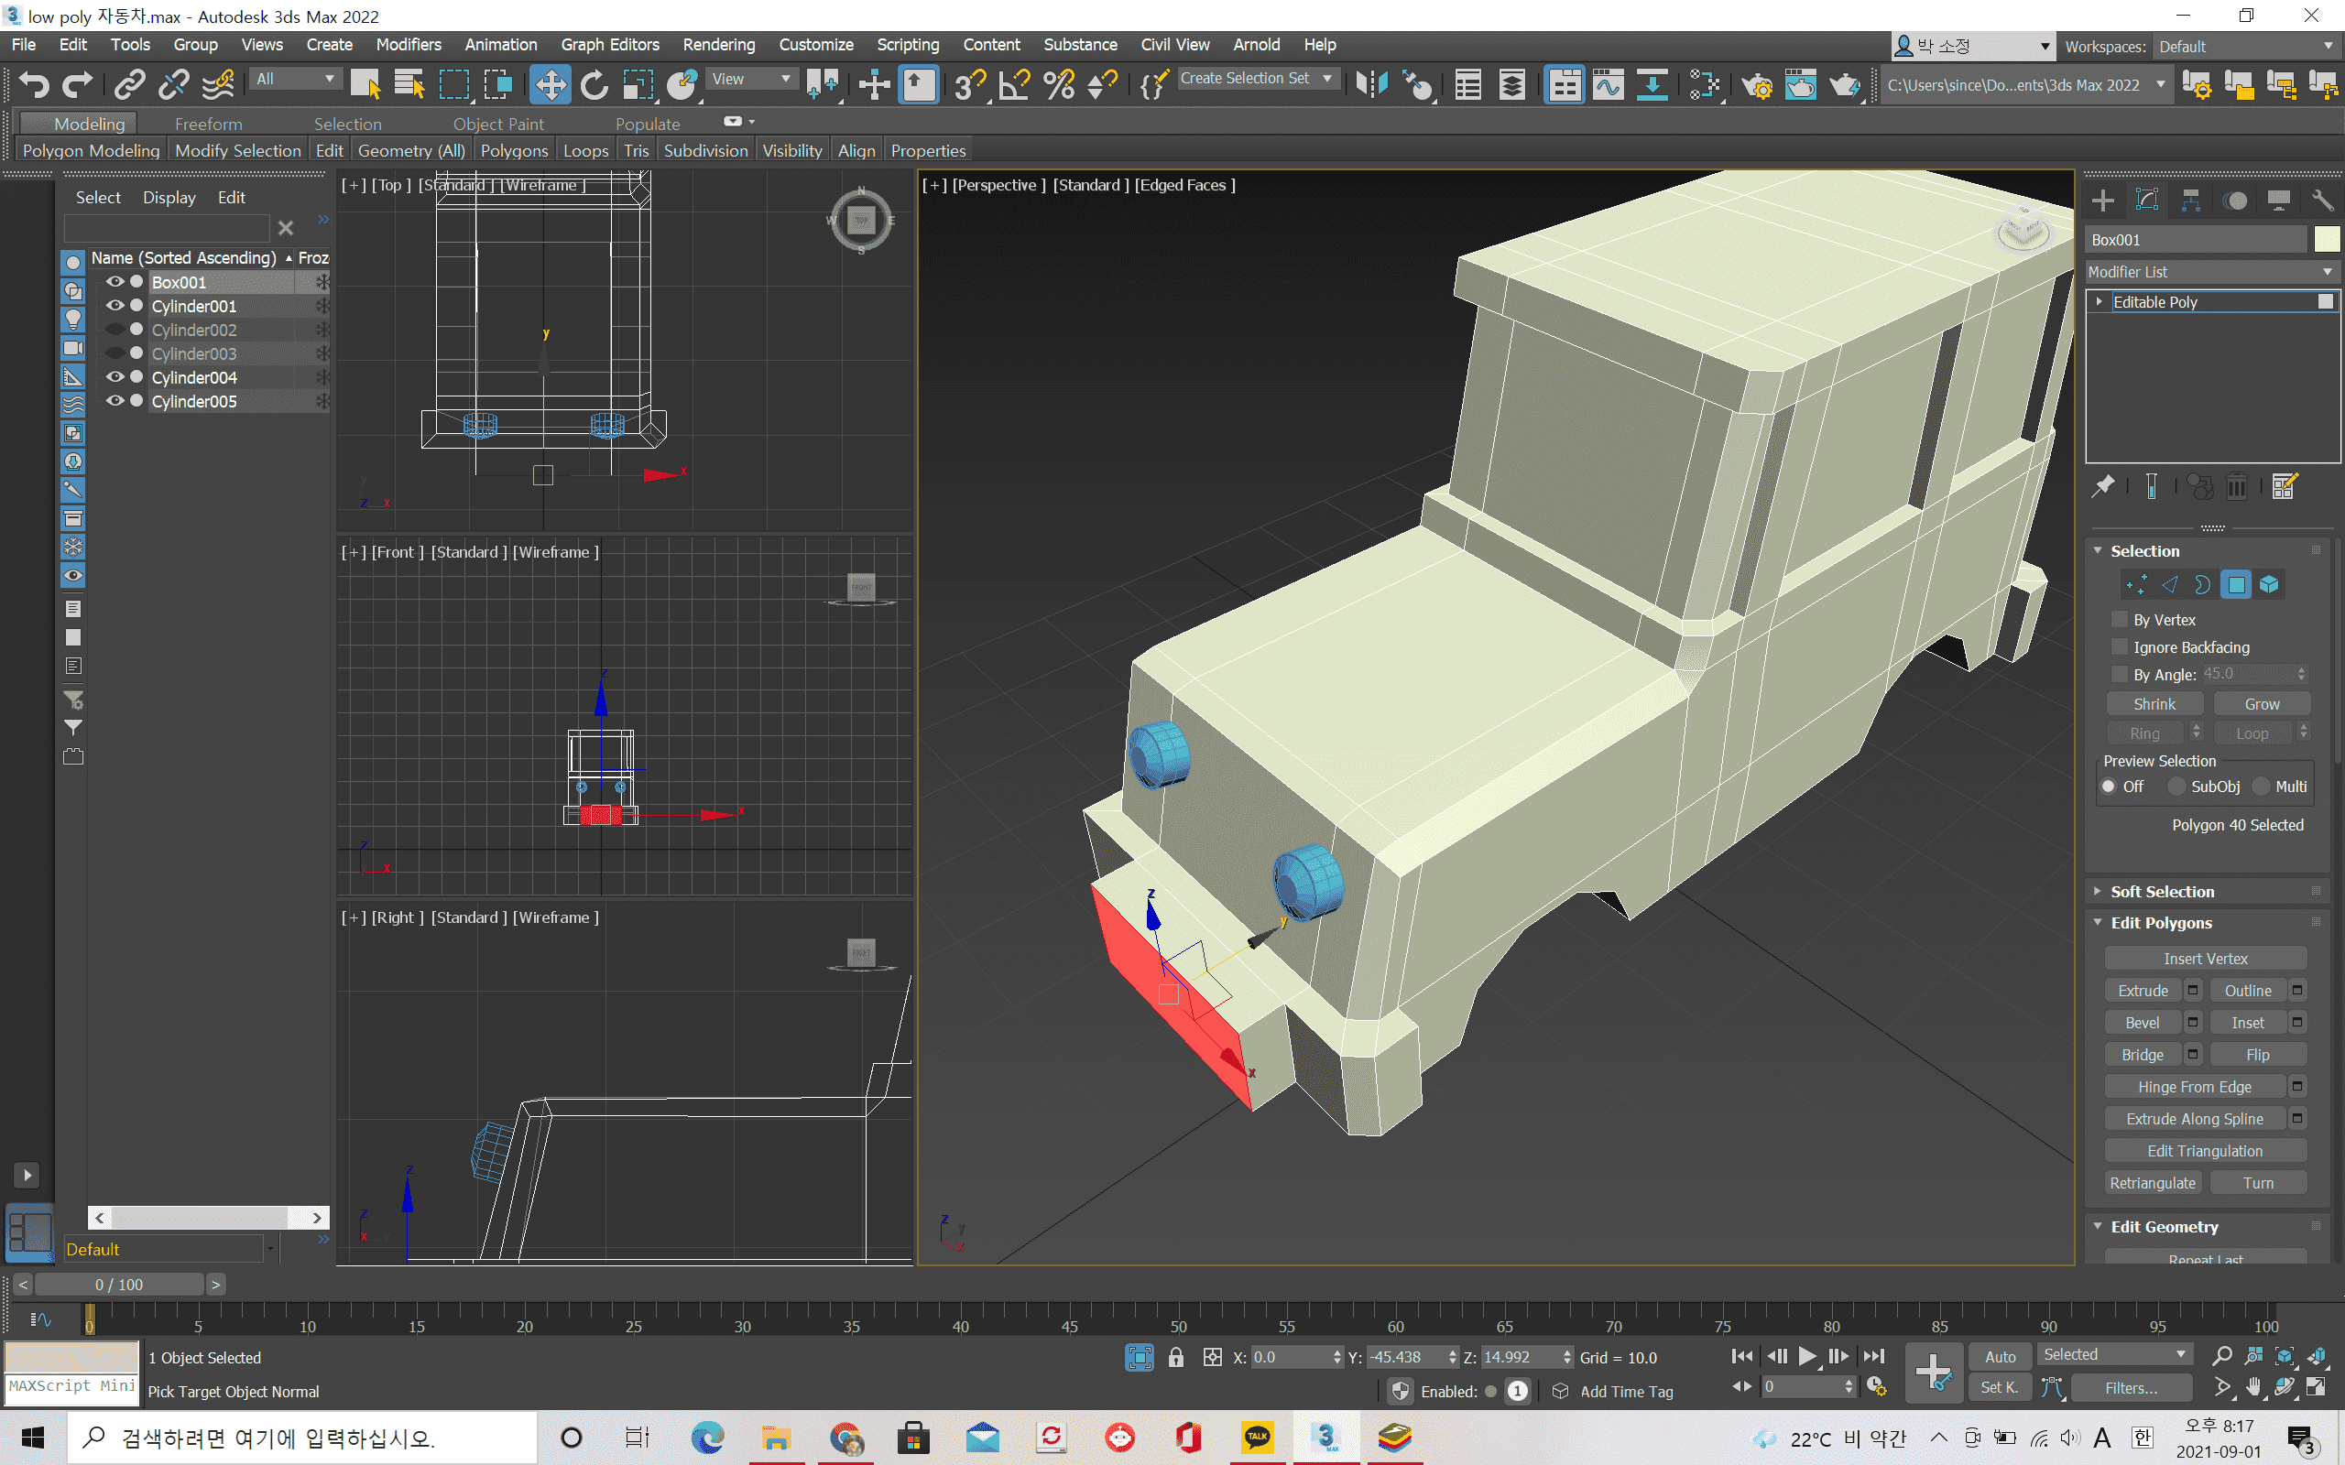Open the Hierarchy command panel tab

[x=2191, y=201]
